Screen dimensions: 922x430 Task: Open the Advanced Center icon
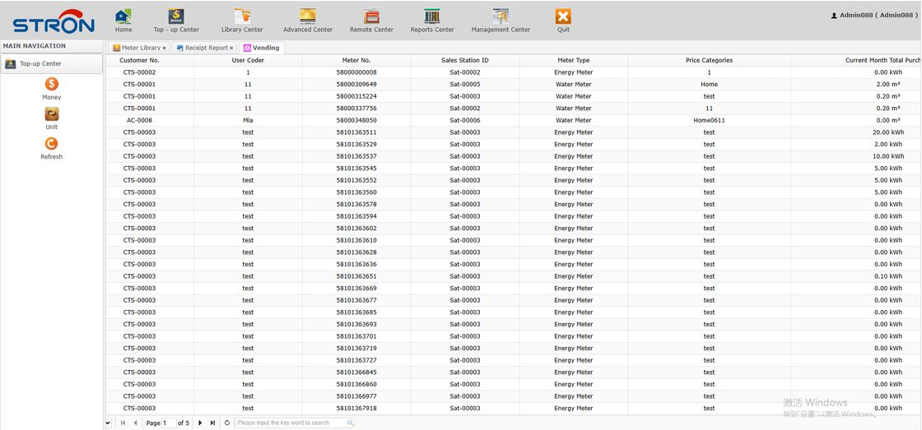[x=308, y=17]
